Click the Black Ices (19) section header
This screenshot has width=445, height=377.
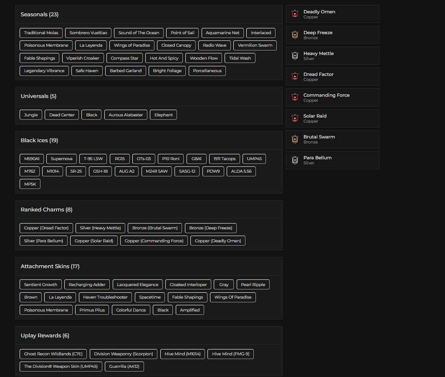tap(39, 141)
